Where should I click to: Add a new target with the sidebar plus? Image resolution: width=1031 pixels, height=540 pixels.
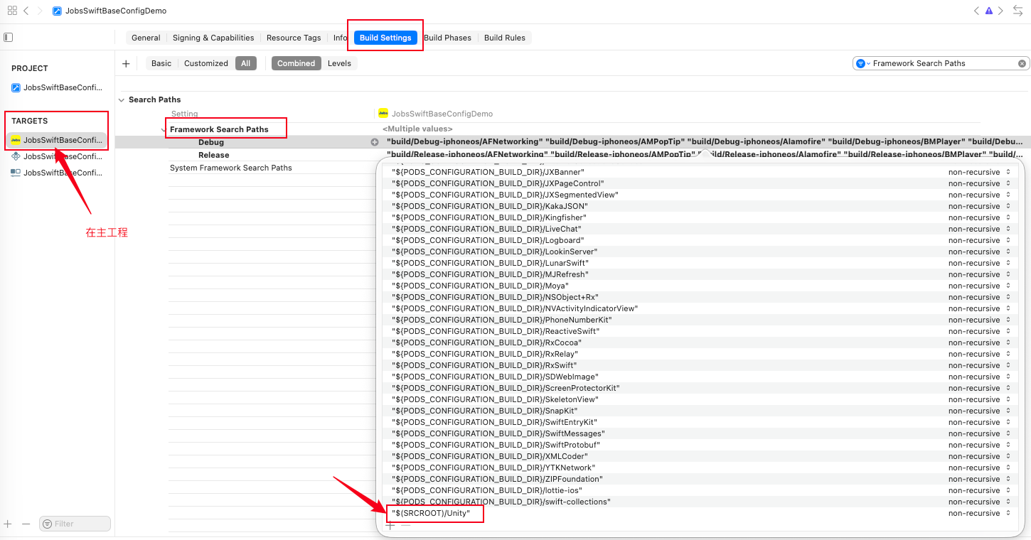(8, 524)
